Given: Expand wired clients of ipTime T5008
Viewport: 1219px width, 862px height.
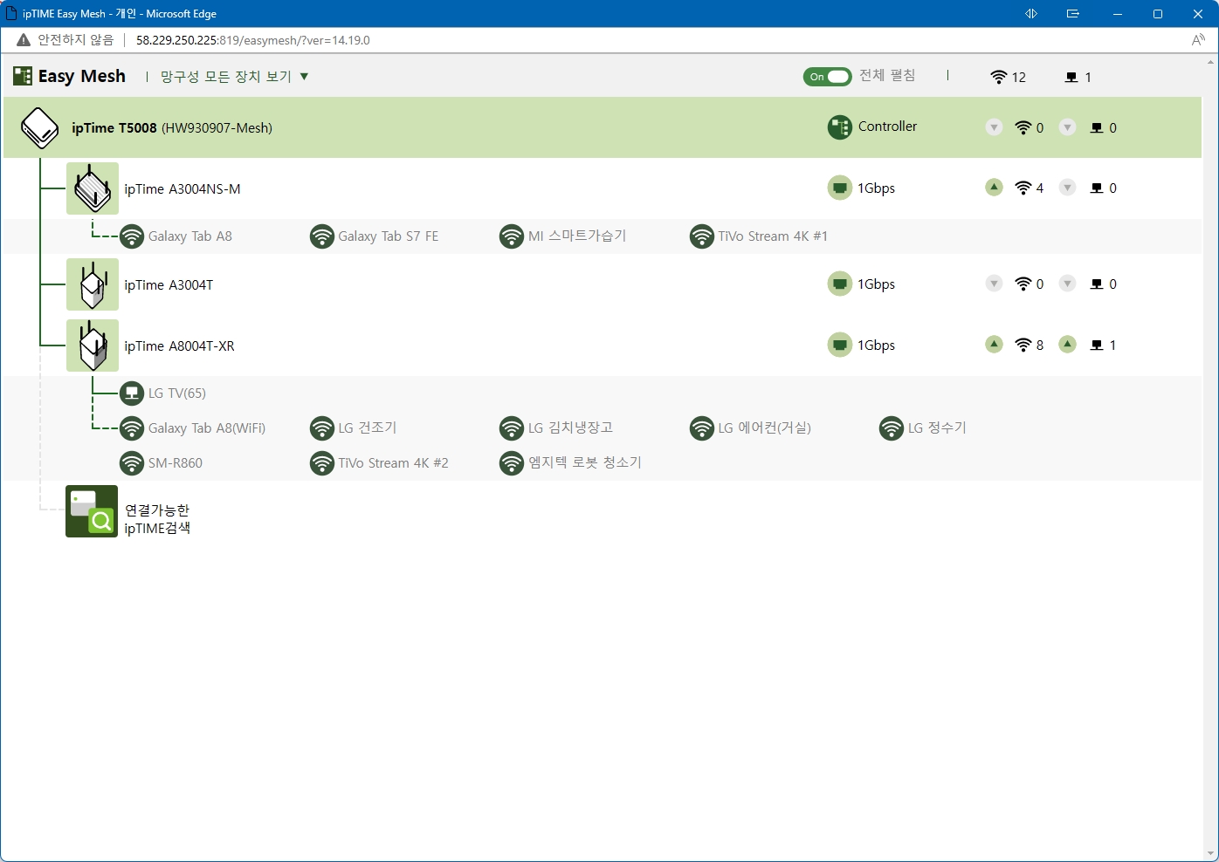Looking at the screenshot, I should coord(1067,127).
